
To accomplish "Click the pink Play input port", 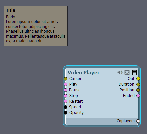I will click(66, 84).
